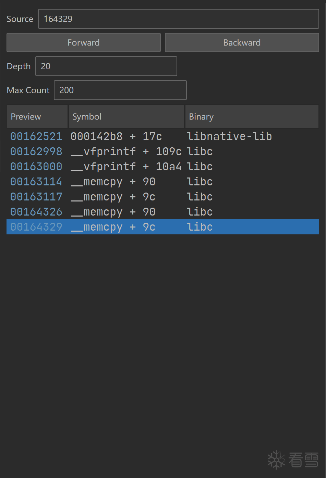Go to preview address 00163000
This screenshot has width=326, height=478.
[x=36, y=167]
